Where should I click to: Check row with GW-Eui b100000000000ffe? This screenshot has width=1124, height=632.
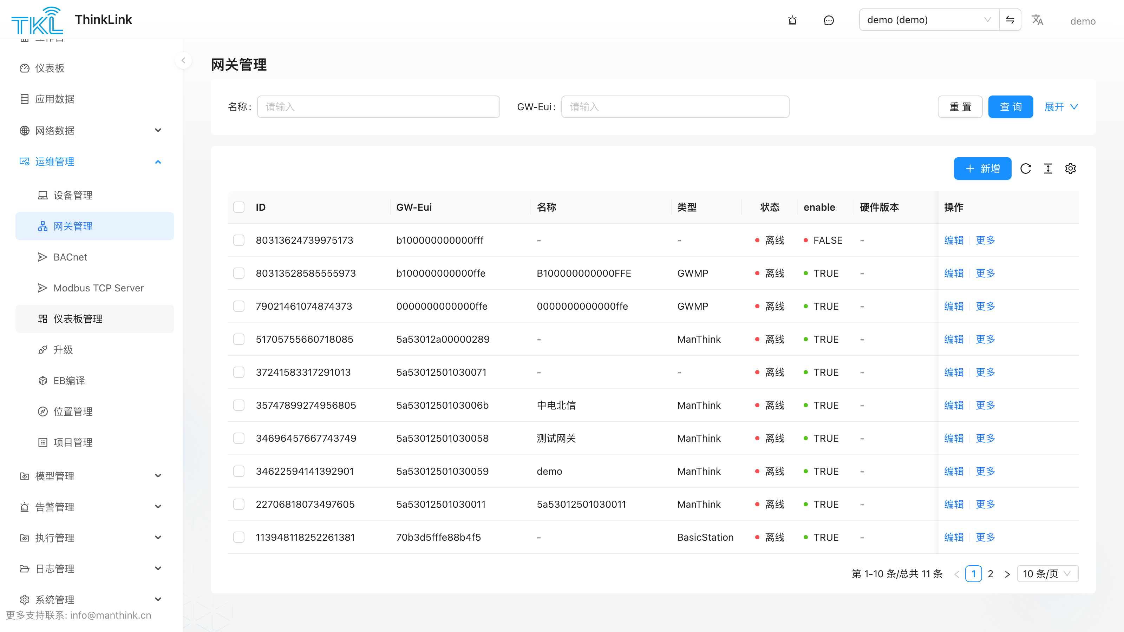[239, 273]
